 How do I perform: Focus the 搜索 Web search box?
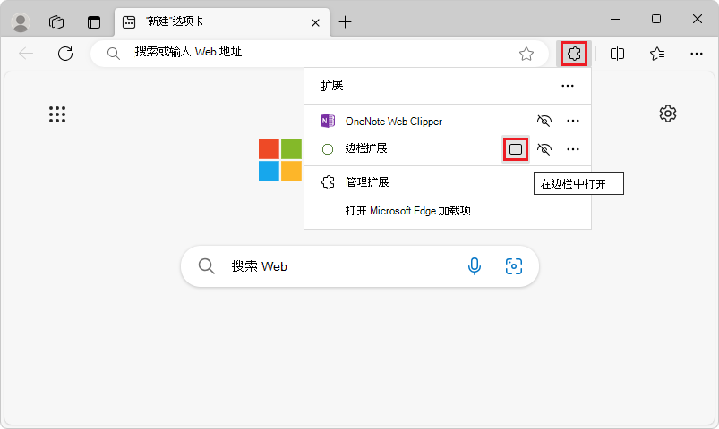coord(360,266)
